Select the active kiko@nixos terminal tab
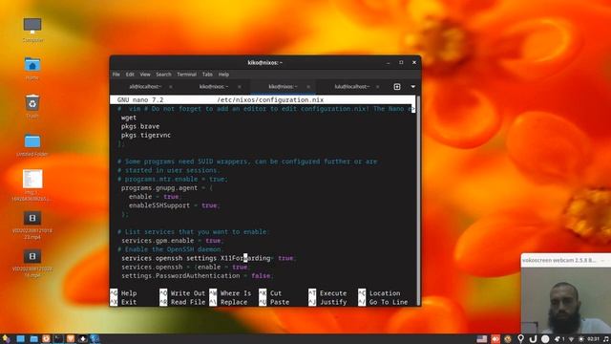 coord(283,87)
